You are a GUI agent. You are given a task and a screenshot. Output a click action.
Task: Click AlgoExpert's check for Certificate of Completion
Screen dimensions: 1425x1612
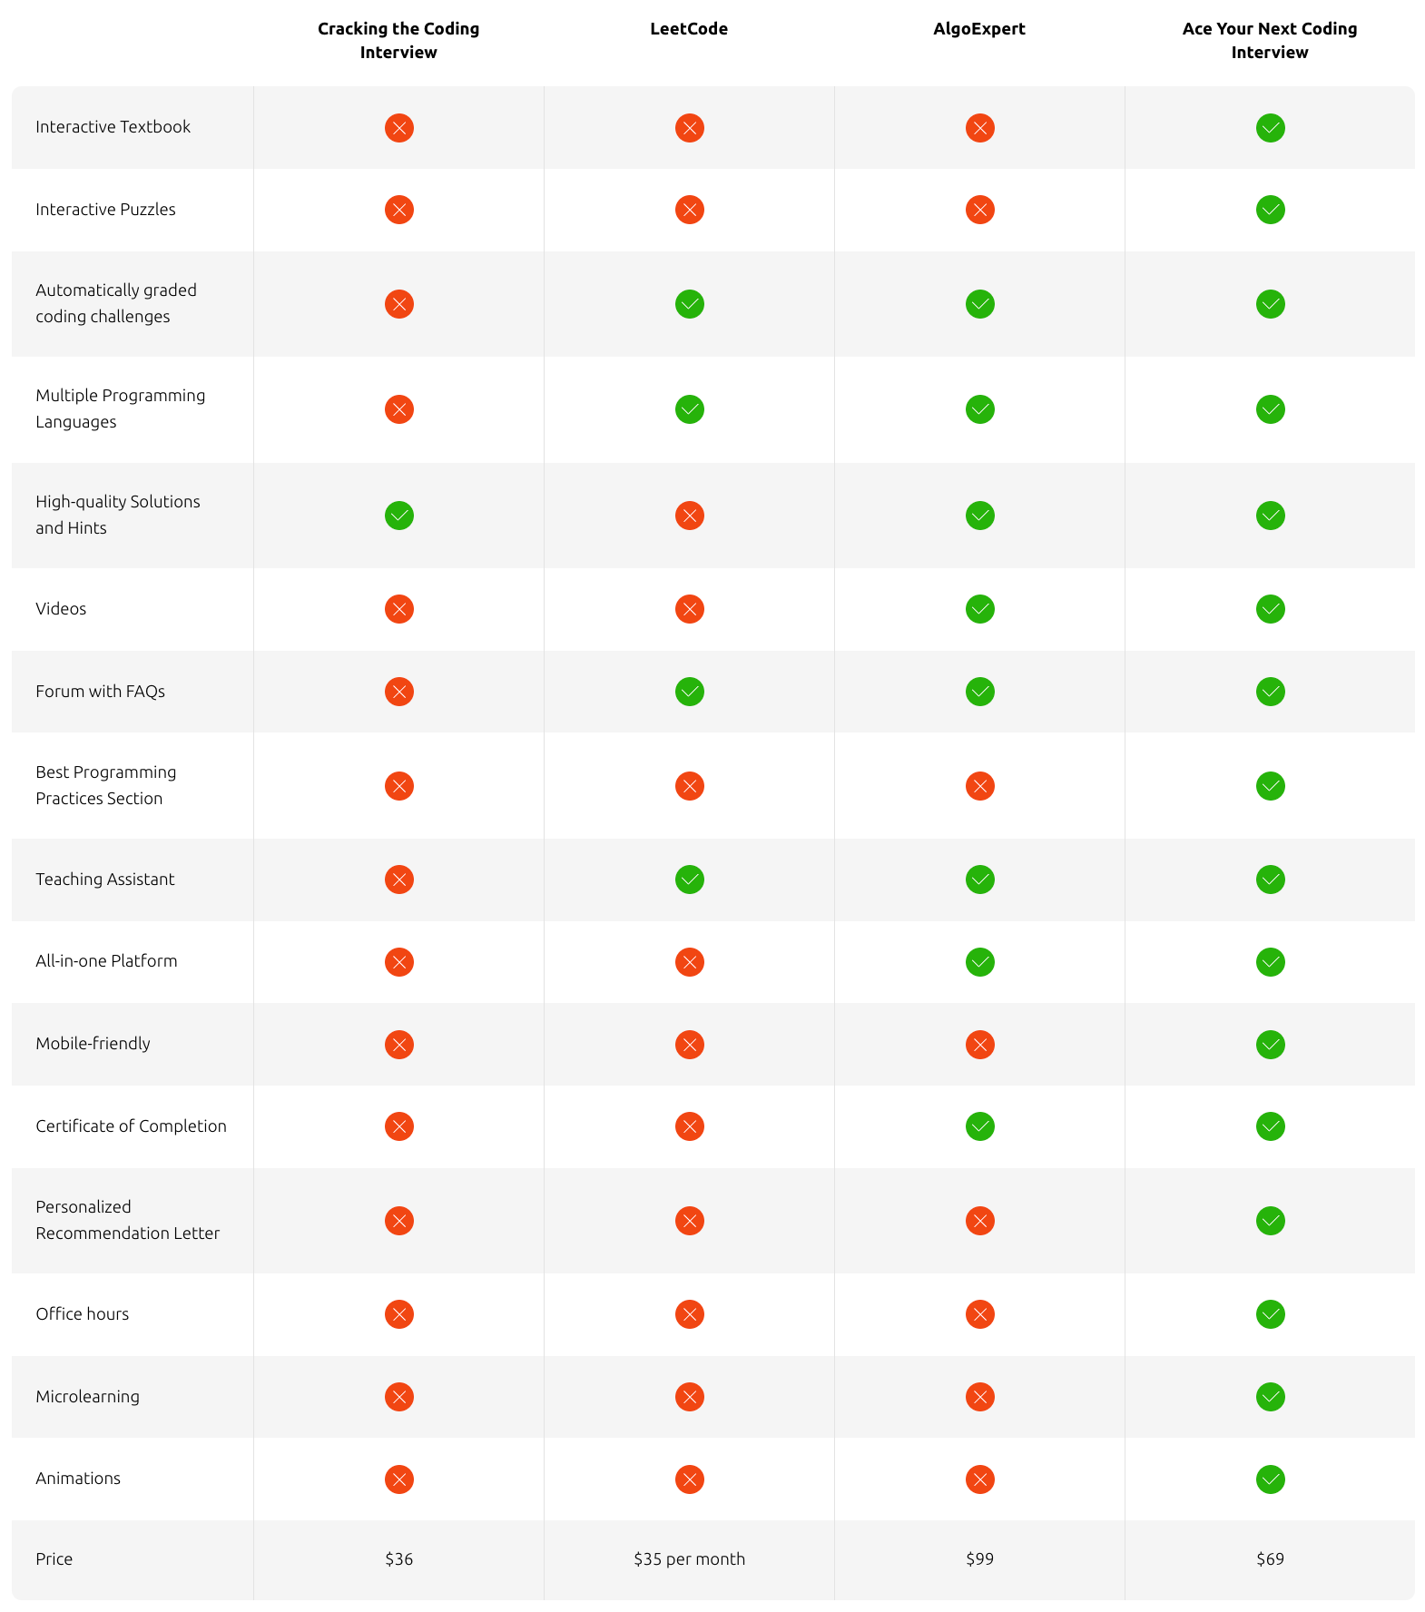click(x=979, y=1126)
